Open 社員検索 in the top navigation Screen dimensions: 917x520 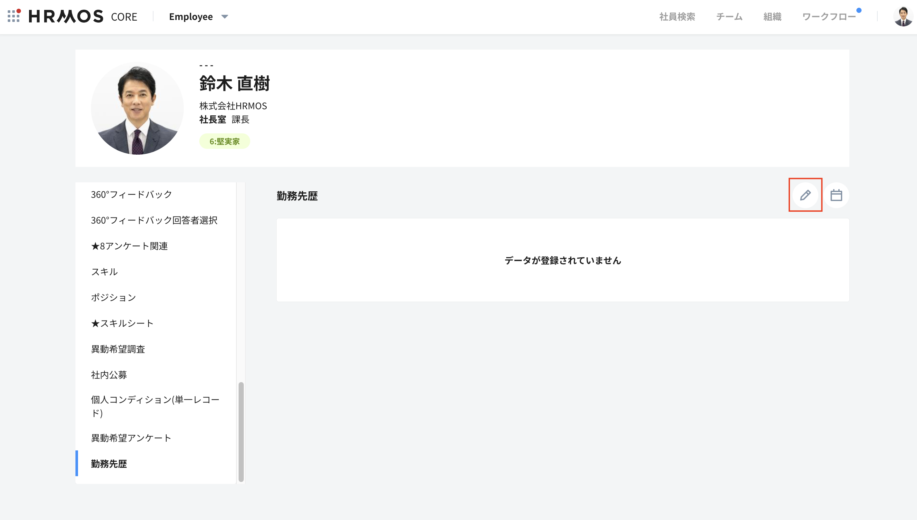pyautogui.click(x=677, y=17)
